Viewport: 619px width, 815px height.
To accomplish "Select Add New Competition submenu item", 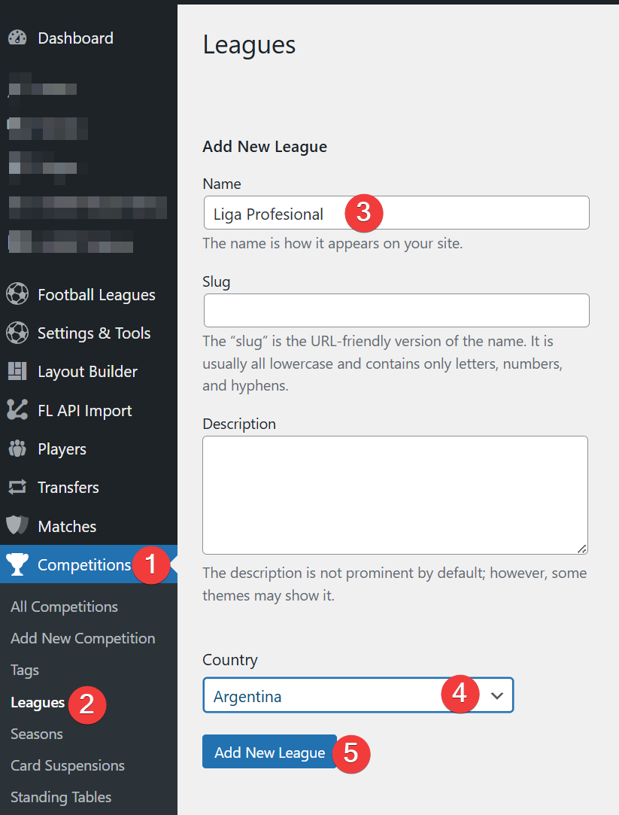I will coord(83,638).
